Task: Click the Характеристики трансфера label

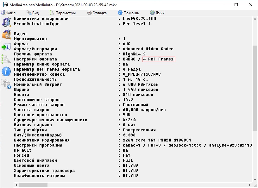Action: [44, 171]
